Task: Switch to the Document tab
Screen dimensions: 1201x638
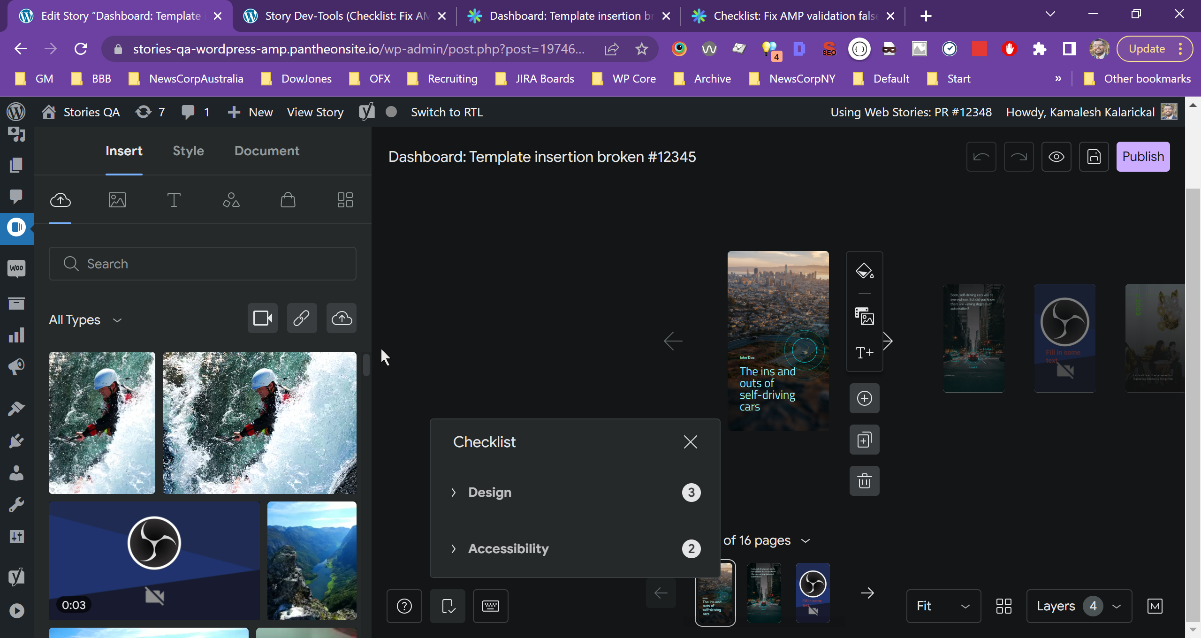Action: (267, 151)
